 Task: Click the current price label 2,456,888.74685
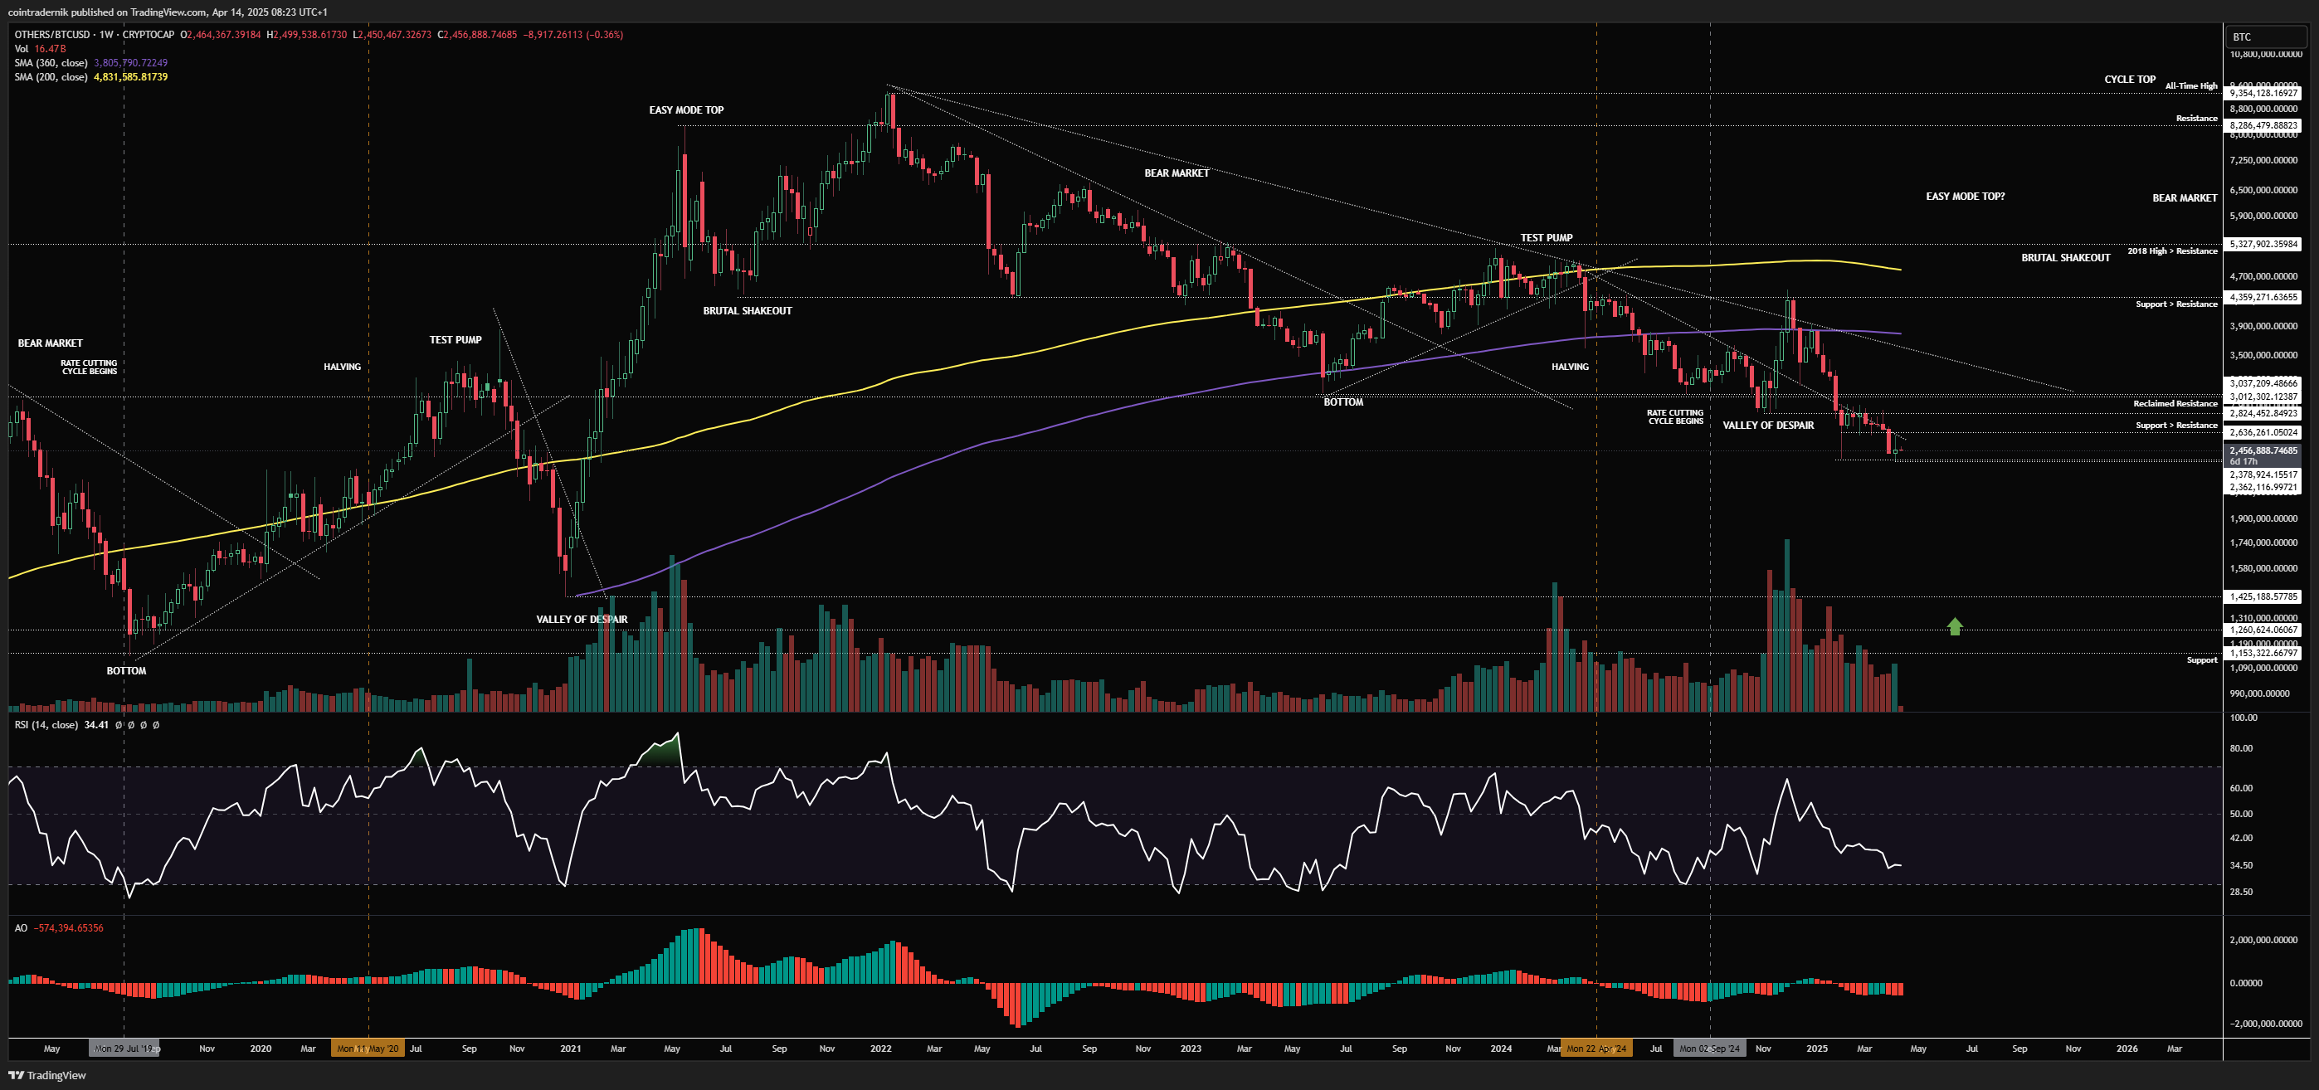[2263, 451]
